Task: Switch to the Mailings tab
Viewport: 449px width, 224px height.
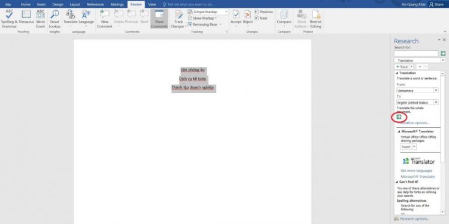Action: [x=117, y=5]
